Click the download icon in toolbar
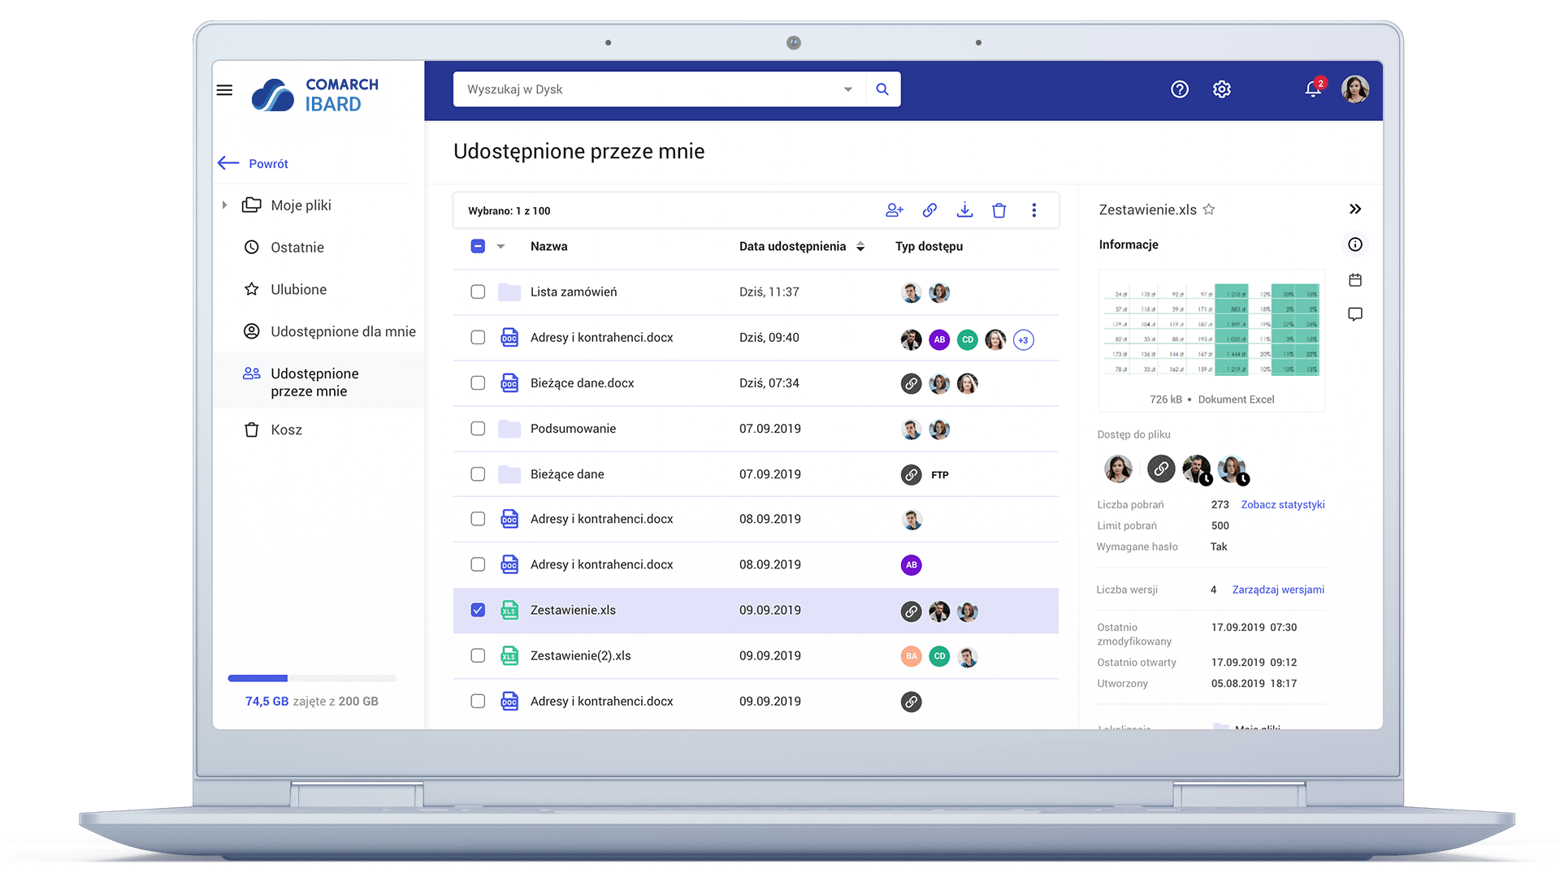 [964, 210]
